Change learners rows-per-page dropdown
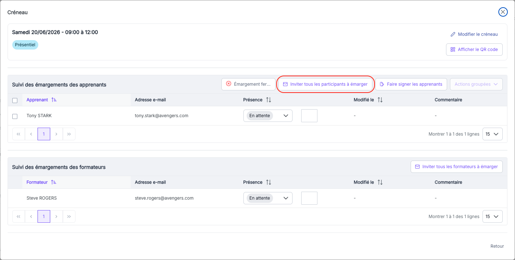This screenshot has height=260, width=515. (x=492, y=134)
